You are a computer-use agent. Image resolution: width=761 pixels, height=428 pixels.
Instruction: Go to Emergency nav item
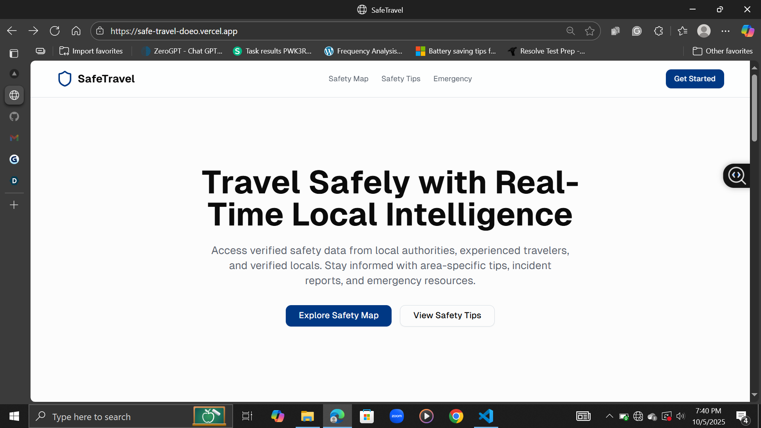point(452,79)
